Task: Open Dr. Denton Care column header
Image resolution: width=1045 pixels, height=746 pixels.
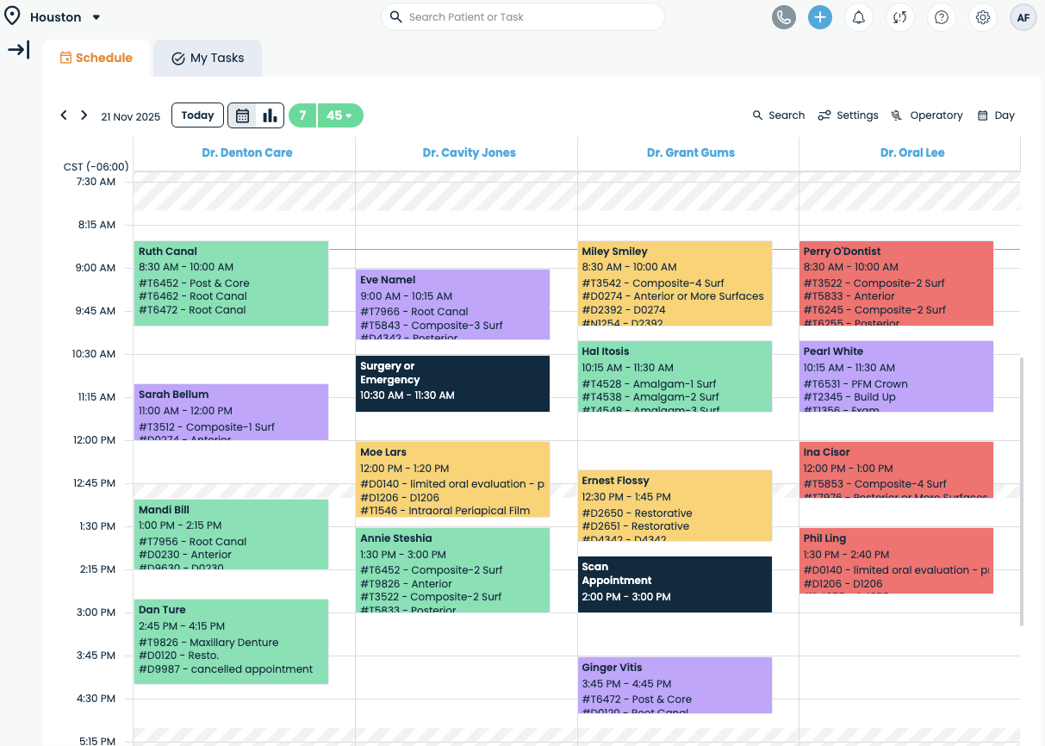Action: tap(247, 152)
